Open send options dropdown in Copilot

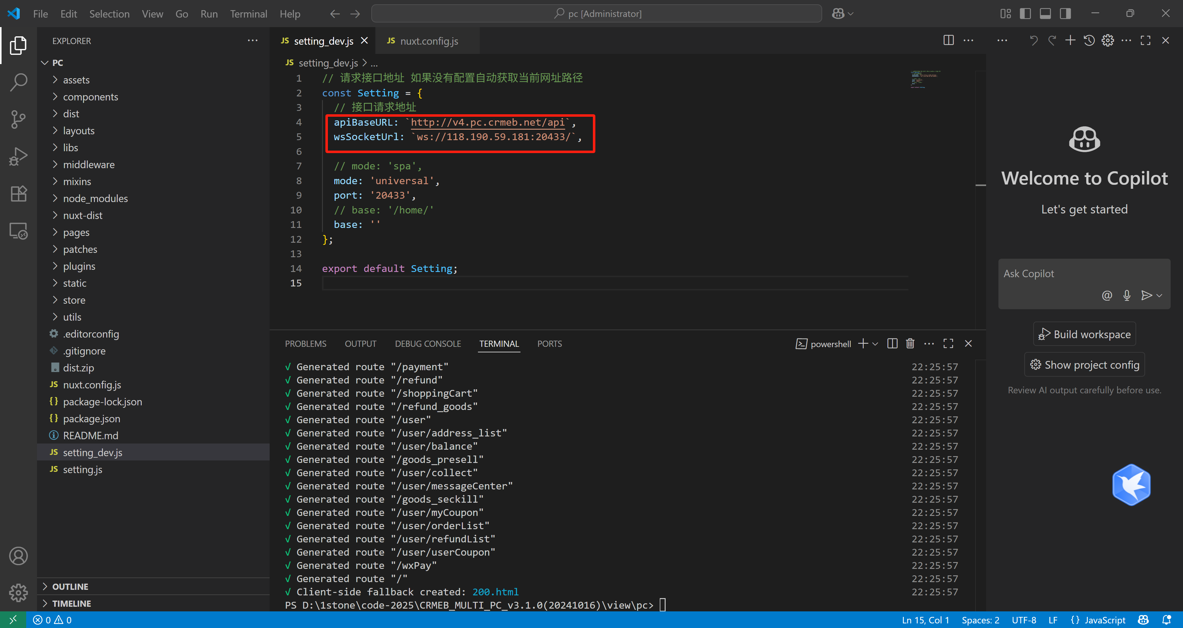1159,296
